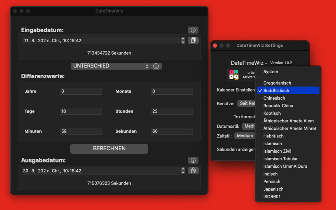Copy the Ausgabedatum value with clipboard icon

point(193,171)
